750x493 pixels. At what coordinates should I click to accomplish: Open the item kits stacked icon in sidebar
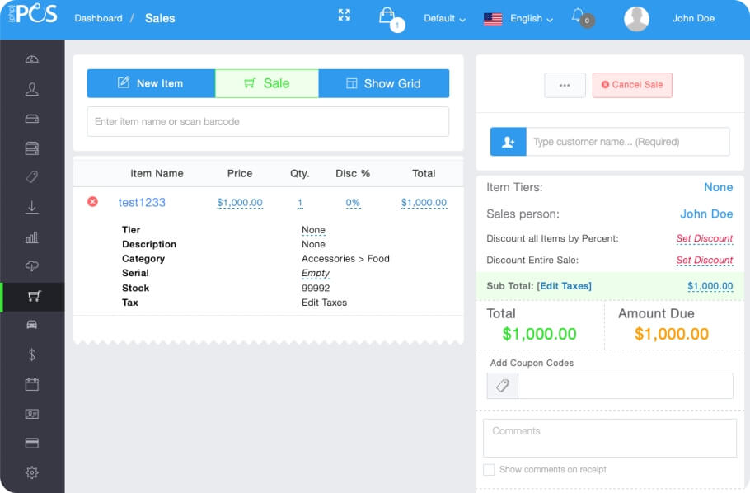(x=32, y=148)
